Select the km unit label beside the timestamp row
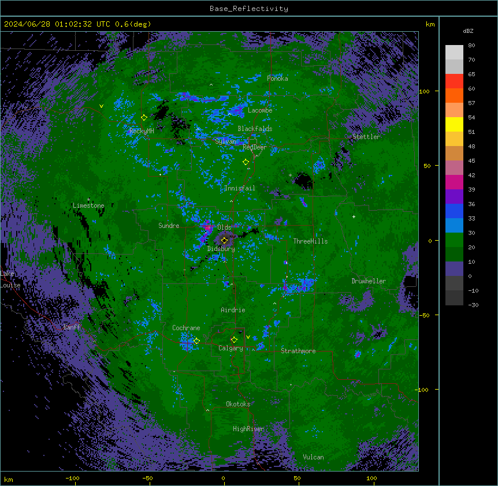This screenshot has height=486, width=498. [x=430, y=24]
